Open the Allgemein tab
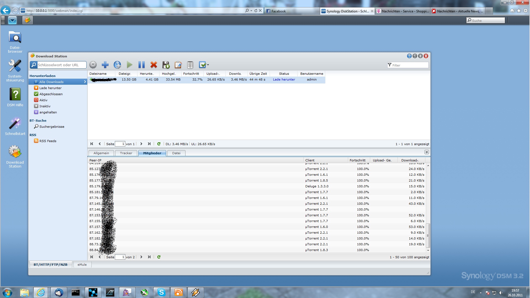Viewport: 530px width, 298px height. 101,153
